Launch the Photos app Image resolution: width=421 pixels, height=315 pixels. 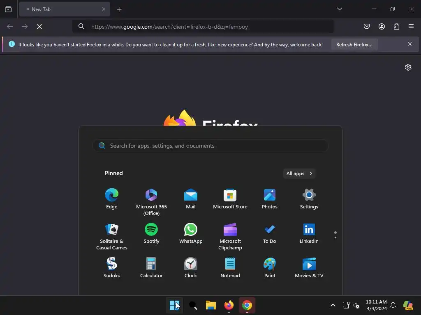270,199
